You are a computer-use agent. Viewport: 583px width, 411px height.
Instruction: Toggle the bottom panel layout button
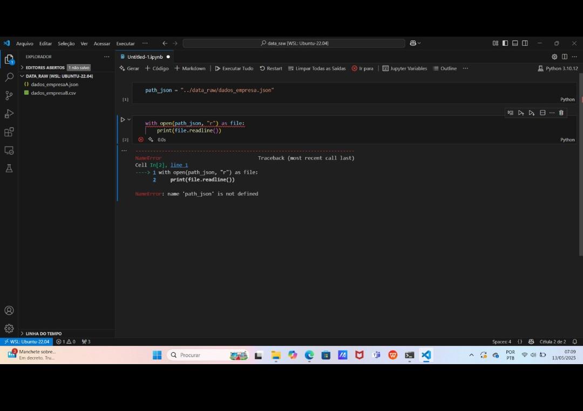pos(515,44)
